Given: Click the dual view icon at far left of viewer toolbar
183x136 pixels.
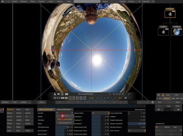Looking at the screenshot, I should [55, 98].
